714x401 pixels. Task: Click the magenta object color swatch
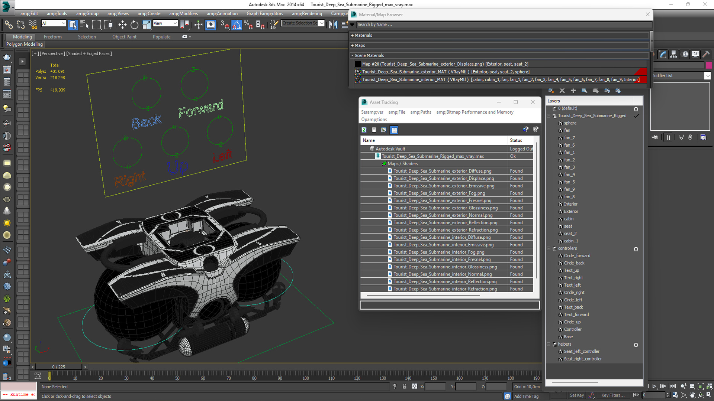point(709,65)
